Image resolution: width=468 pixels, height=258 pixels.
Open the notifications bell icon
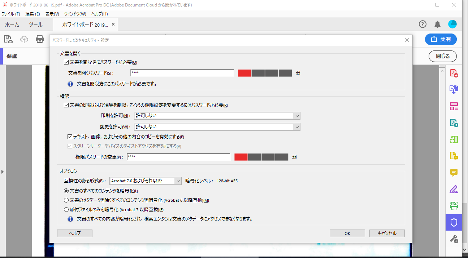click(437, 24)
